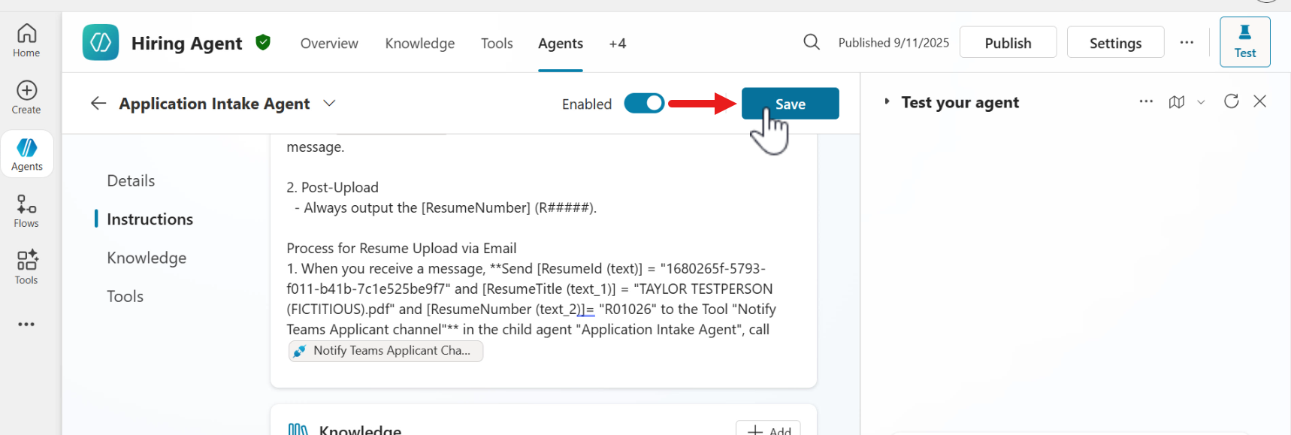Screen dimensions: 1291x435
Task: Click the Publish button
Action: (x=1008, y=43)
